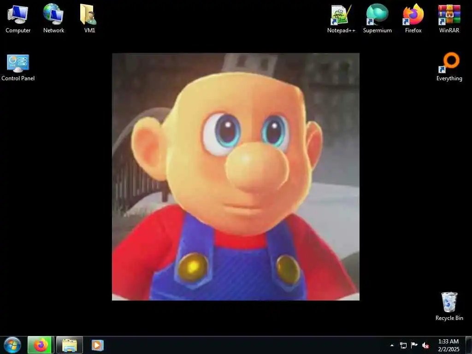472x354 pixels.
Task: Click the "Network" label text
Action: (x=53, y=30)
